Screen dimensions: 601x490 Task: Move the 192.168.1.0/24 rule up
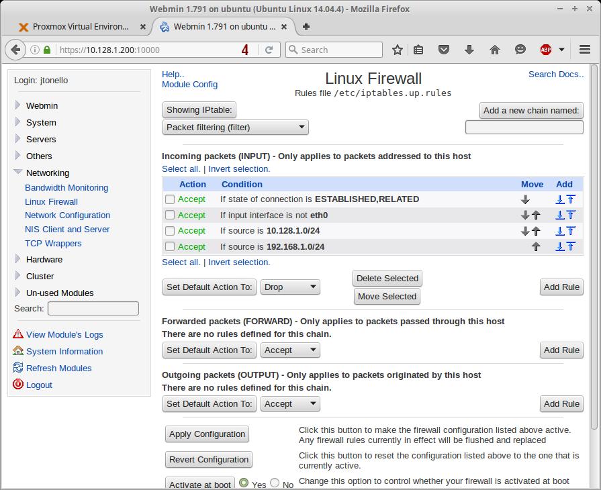click(x=535, y=246)
